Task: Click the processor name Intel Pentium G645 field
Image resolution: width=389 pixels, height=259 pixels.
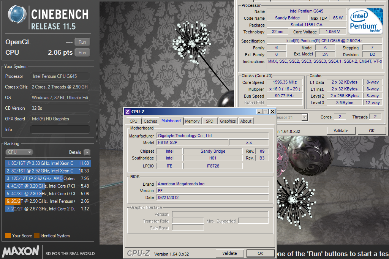Action: click(307, 11)
